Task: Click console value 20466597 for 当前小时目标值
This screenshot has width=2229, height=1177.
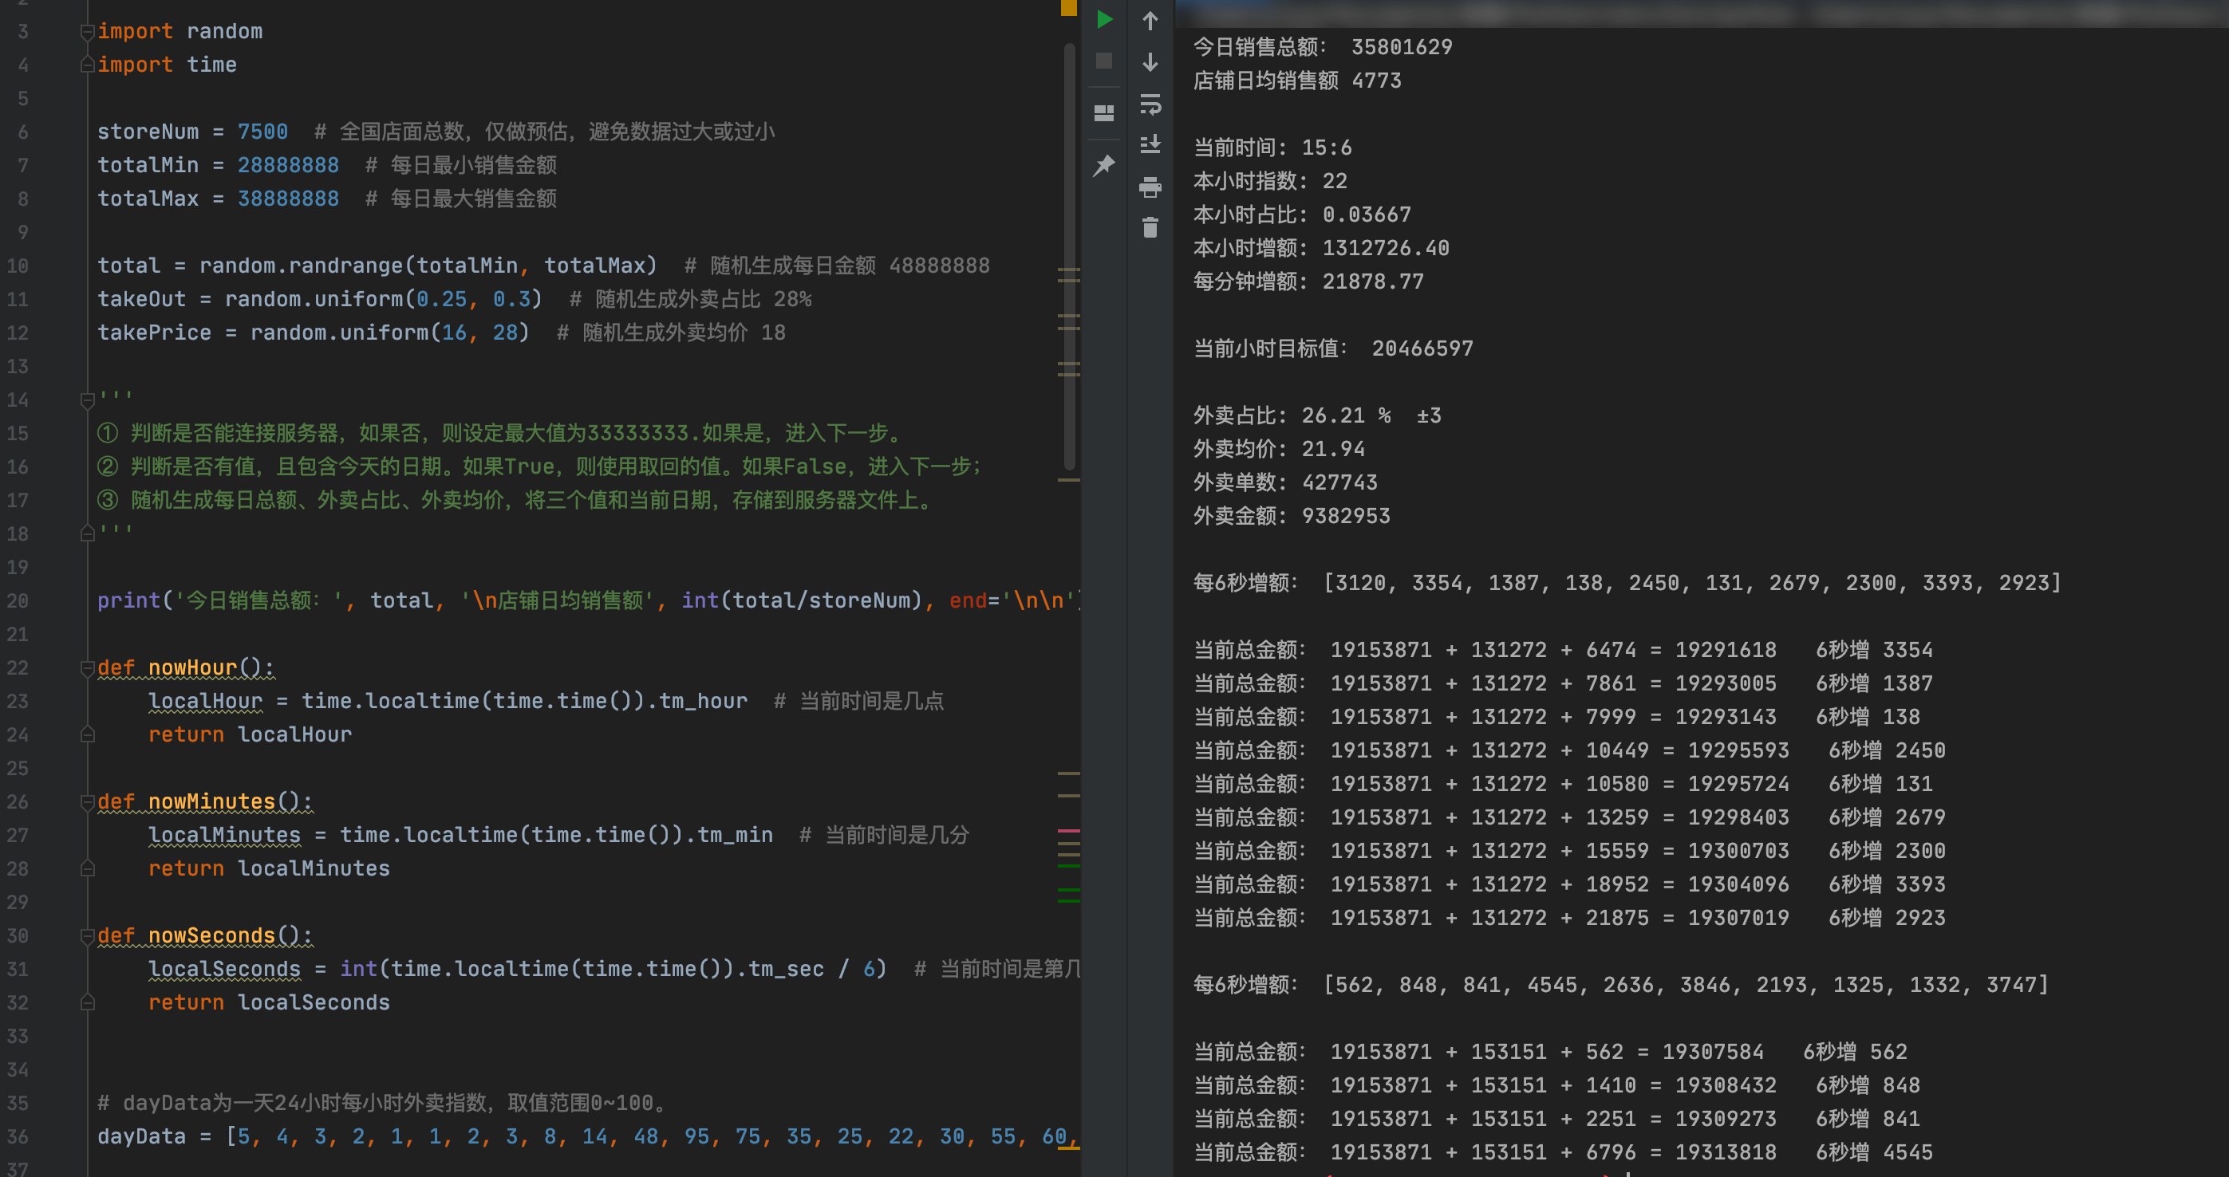Action: 1422,348
